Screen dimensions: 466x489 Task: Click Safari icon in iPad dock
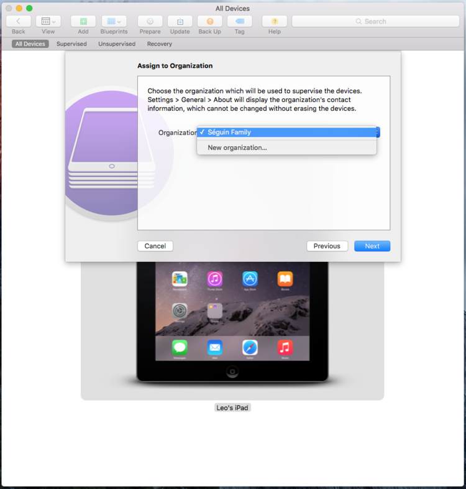click(x=250, y=347)
